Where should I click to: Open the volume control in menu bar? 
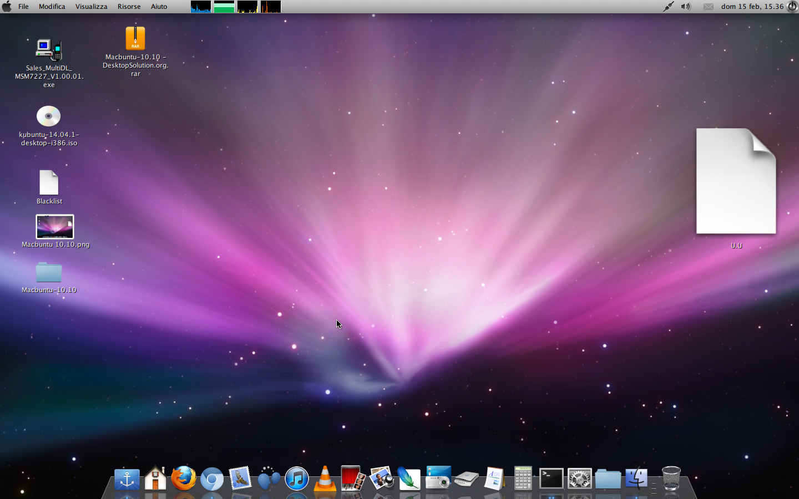(x=686, y=7)
